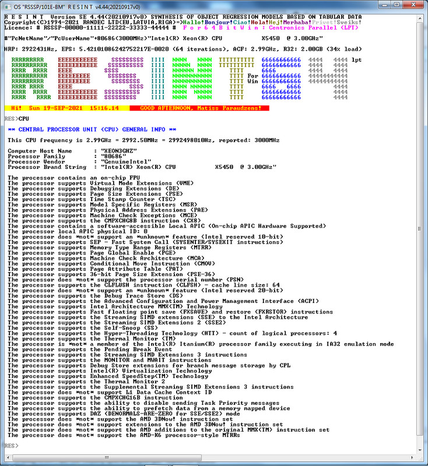Viewport: 428px width, 466px height.
Task: Click the 'Physical Address Extensions (PAE)' line
Action: pyautogui.click(x=108, y=210)
